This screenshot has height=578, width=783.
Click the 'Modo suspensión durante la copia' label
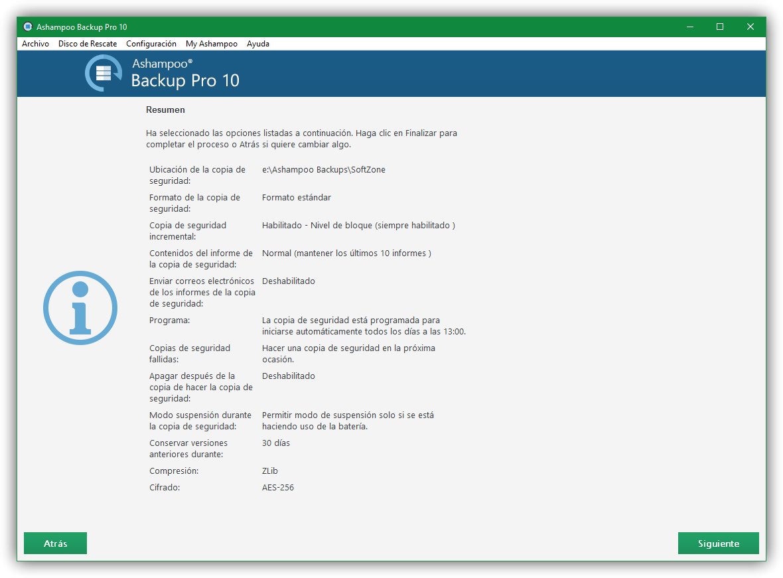click(200, 421)
